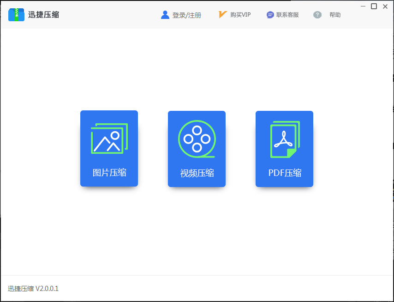Open 登录/注册 login text link

187,15
